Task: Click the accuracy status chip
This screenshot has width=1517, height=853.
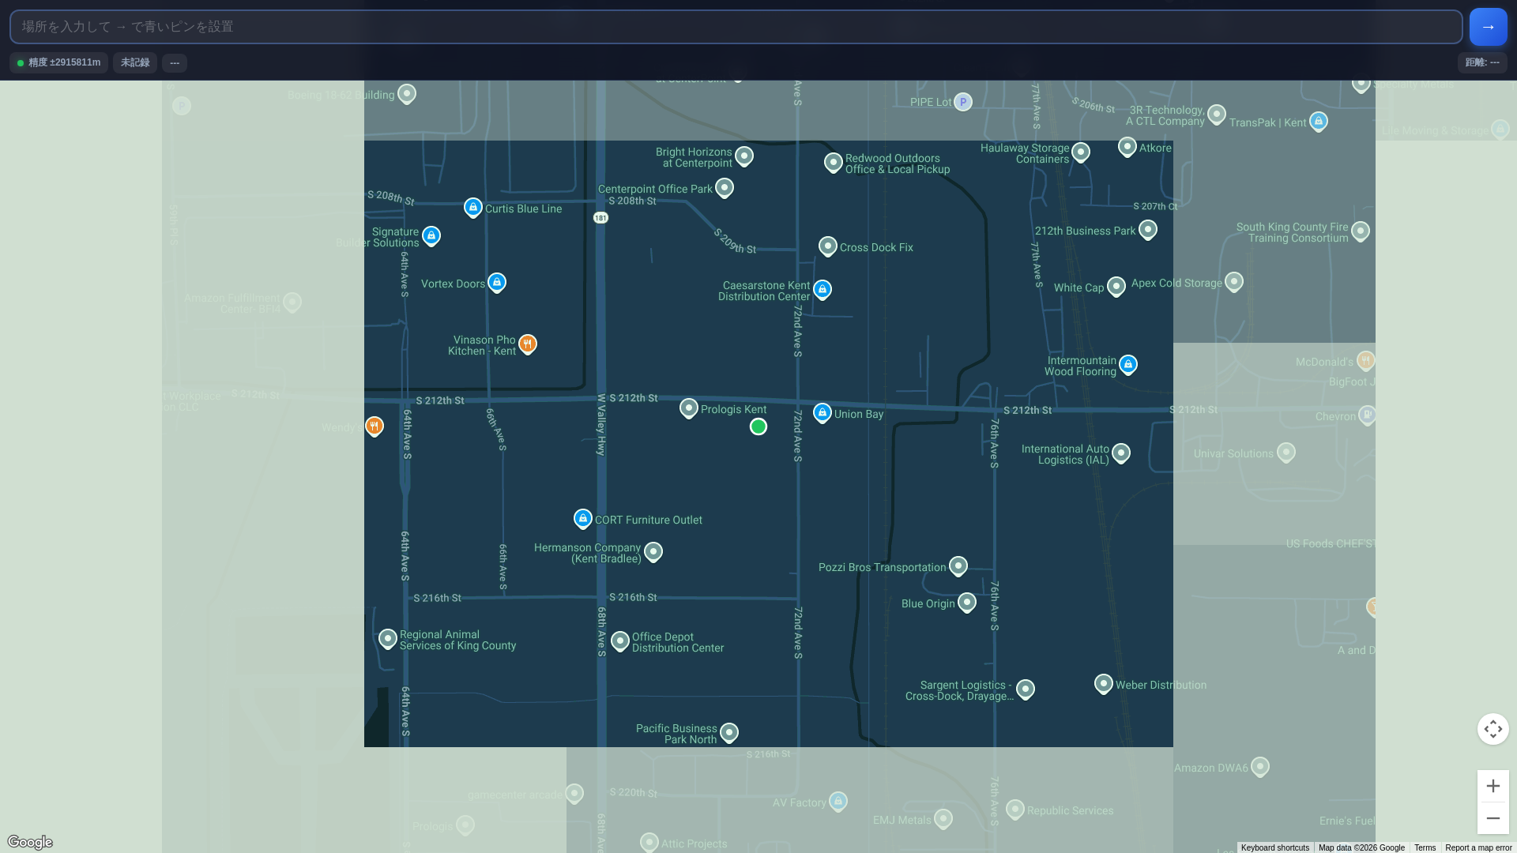Action: coord(59,62)
